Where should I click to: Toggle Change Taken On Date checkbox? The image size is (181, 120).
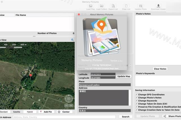136,104
